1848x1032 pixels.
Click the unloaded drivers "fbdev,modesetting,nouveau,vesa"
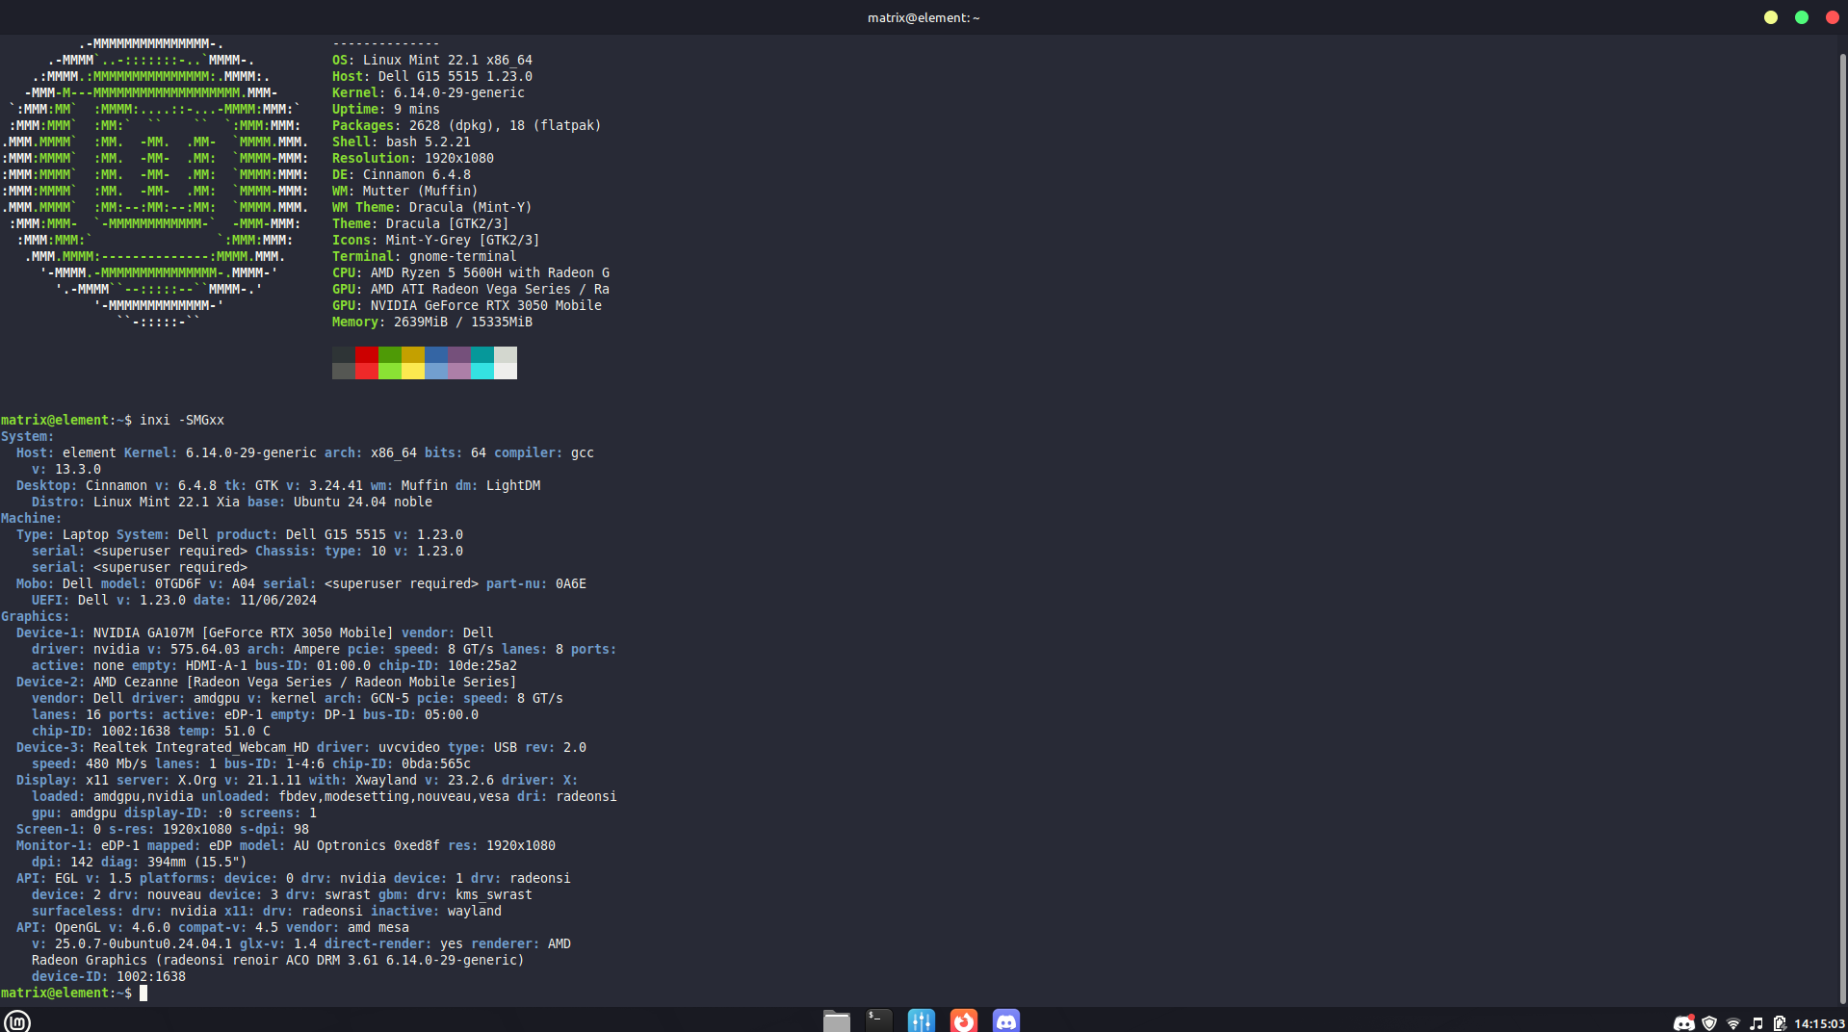(x=394, y=796)
